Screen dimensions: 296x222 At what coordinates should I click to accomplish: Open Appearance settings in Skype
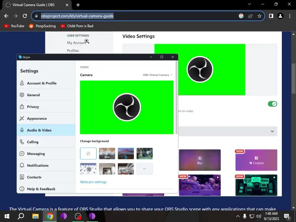pyautogui.click(x=46, y=118)
